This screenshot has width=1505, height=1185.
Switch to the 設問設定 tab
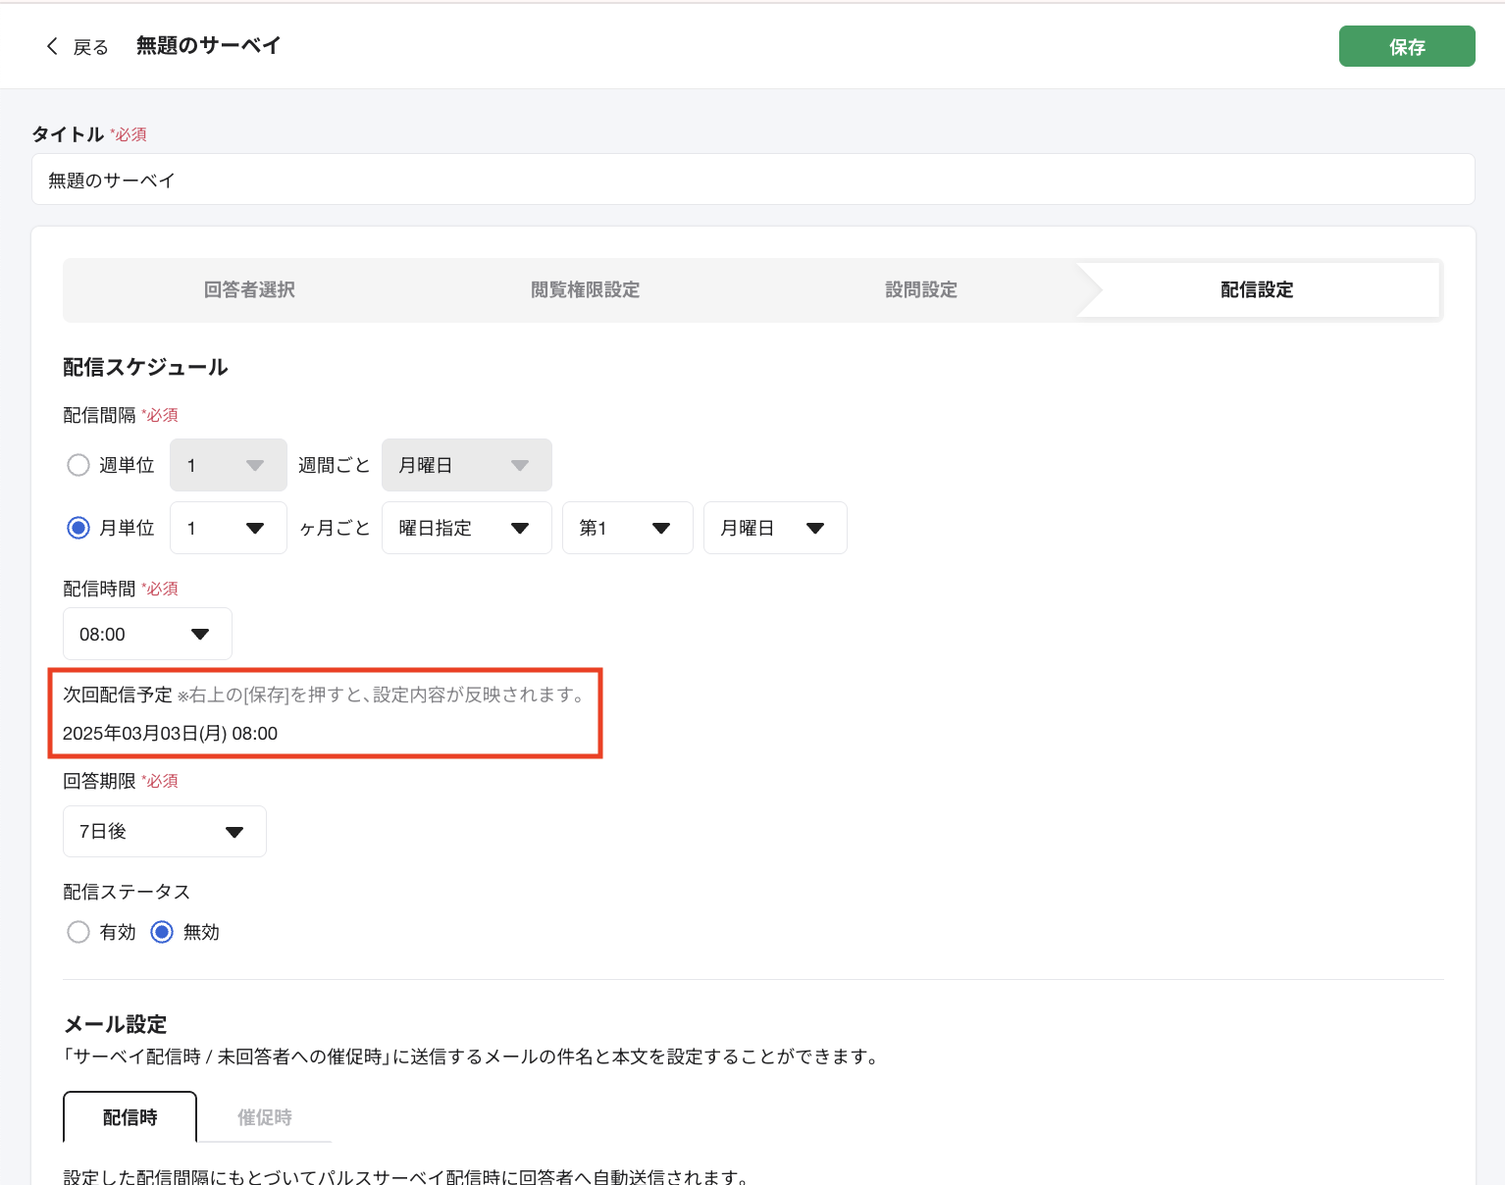pos(920,289)
